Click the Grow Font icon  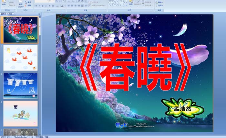[x=57, y=1]
